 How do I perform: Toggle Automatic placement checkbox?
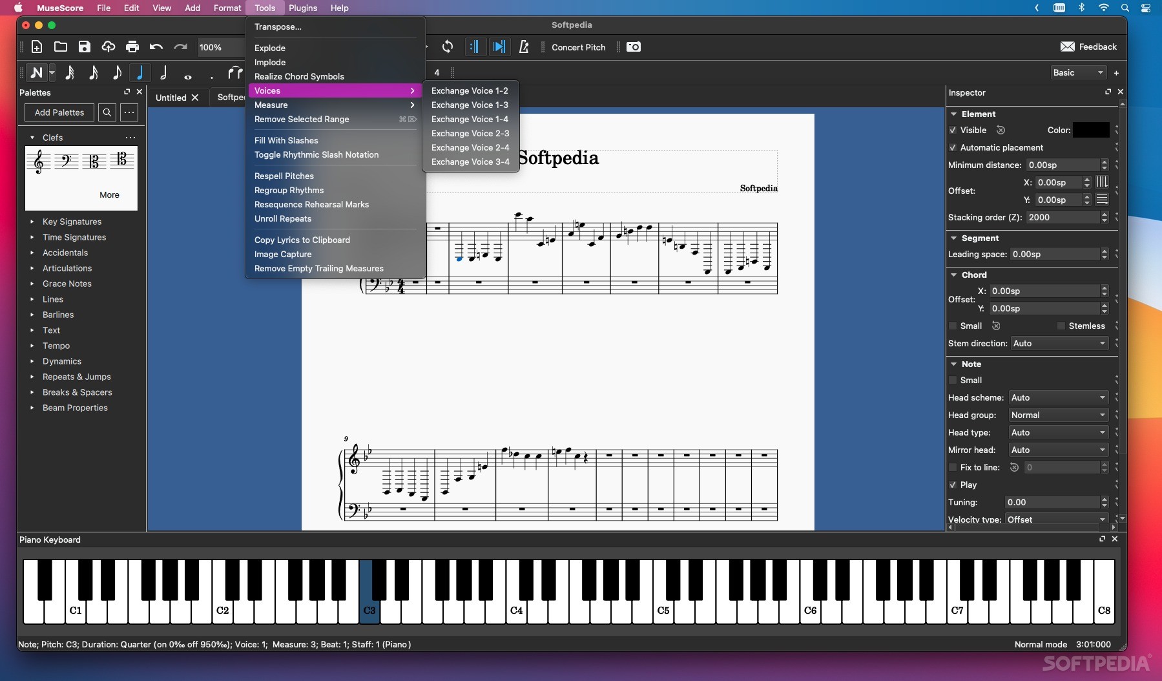click(953, 147)
